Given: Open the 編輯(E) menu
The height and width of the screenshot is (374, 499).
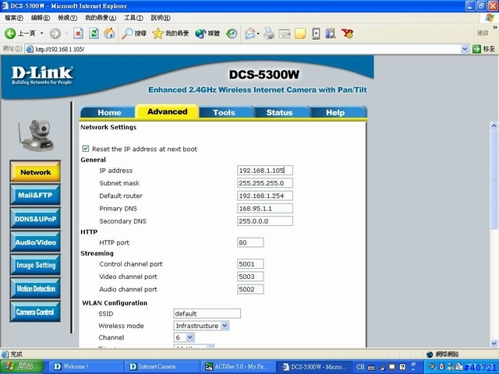Looking at the screenshot, I should (41, 18).
